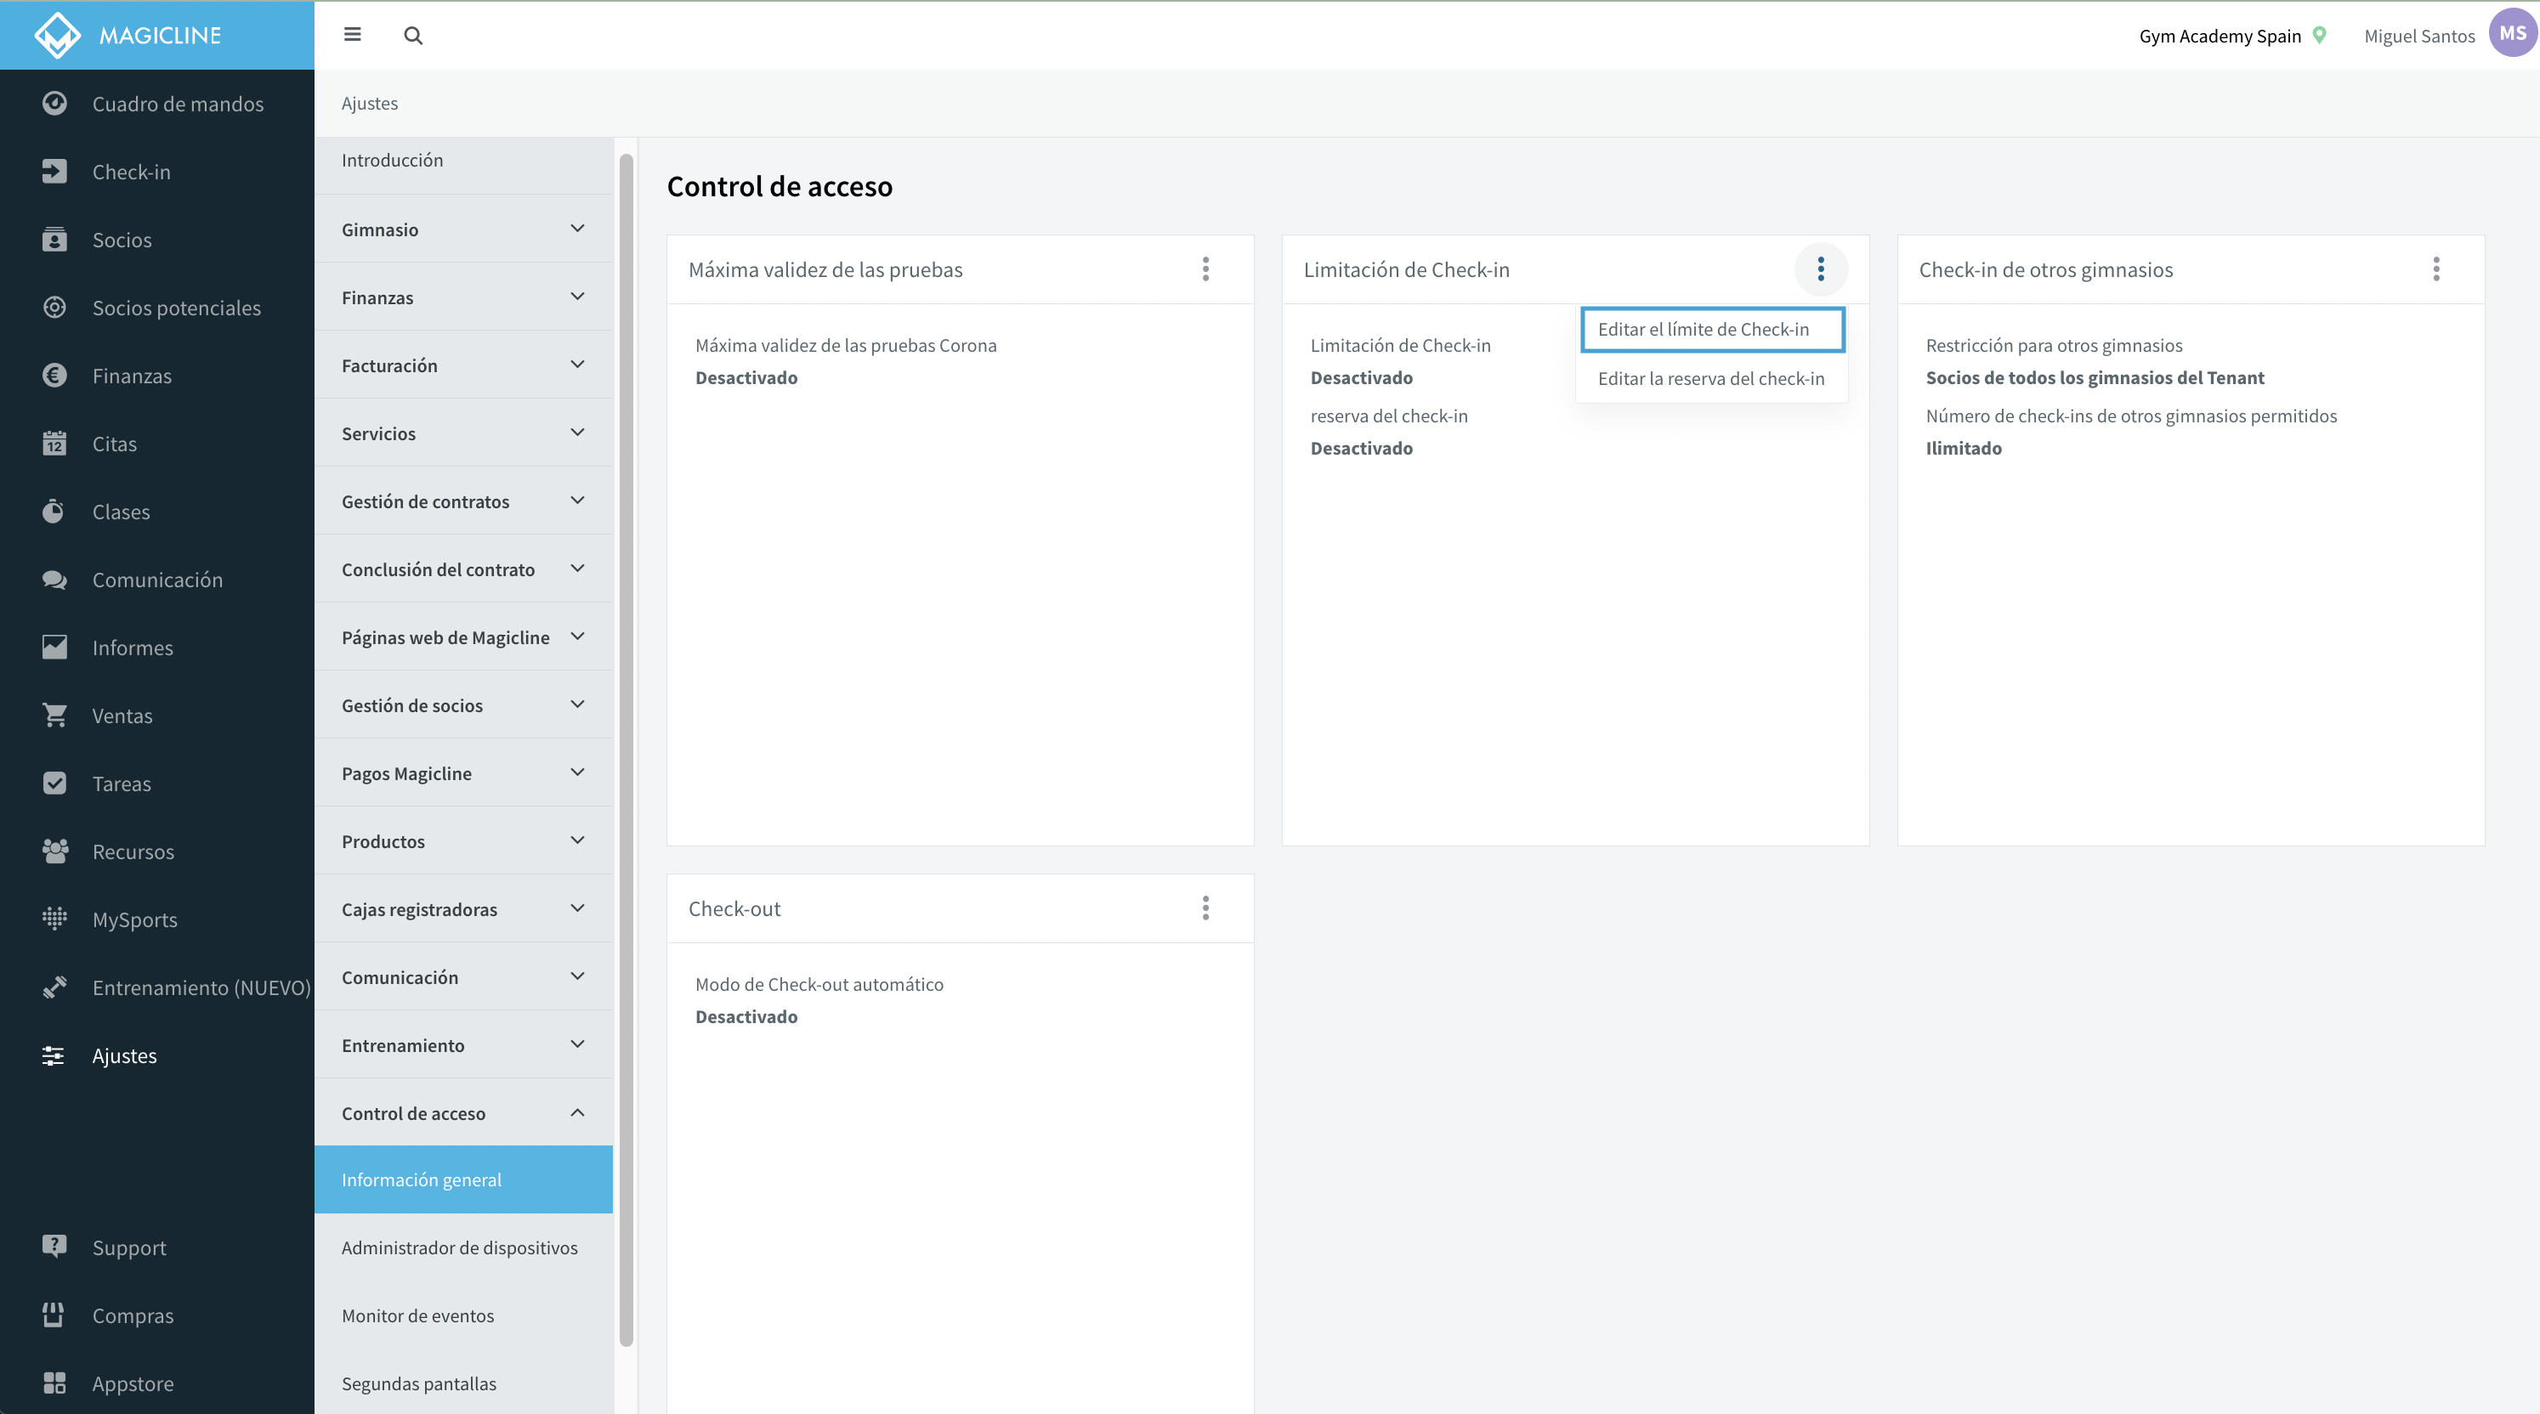Click the Ajustes breadcrumb
Viewport: 2540px width, 1414px height.
pos(370,104)
